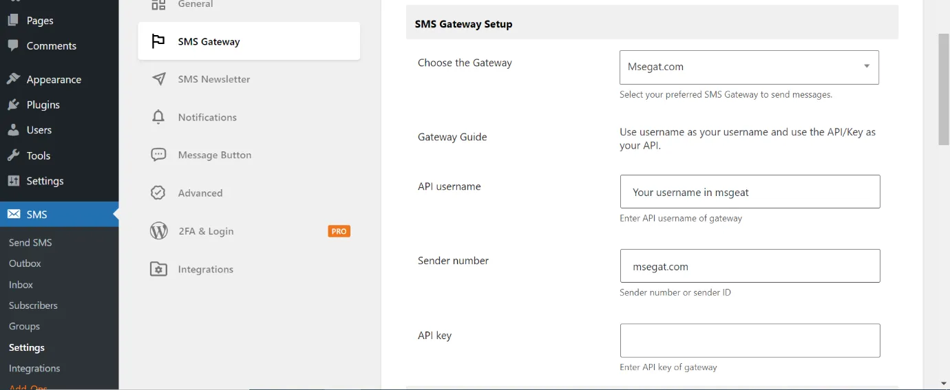Click the SMS envelope icon in the admin menu

13,215
